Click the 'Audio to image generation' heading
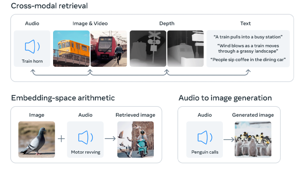 click(225, 98)
